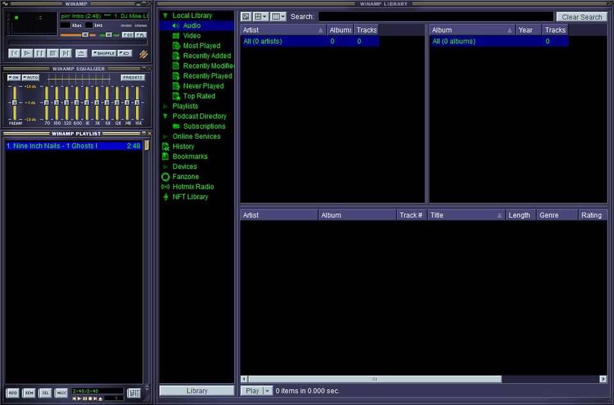Image resolution: width=614 pixels, height=405 pixels.
Task: Open the Play button dropdown arrow
Action: tap(267, 391)
